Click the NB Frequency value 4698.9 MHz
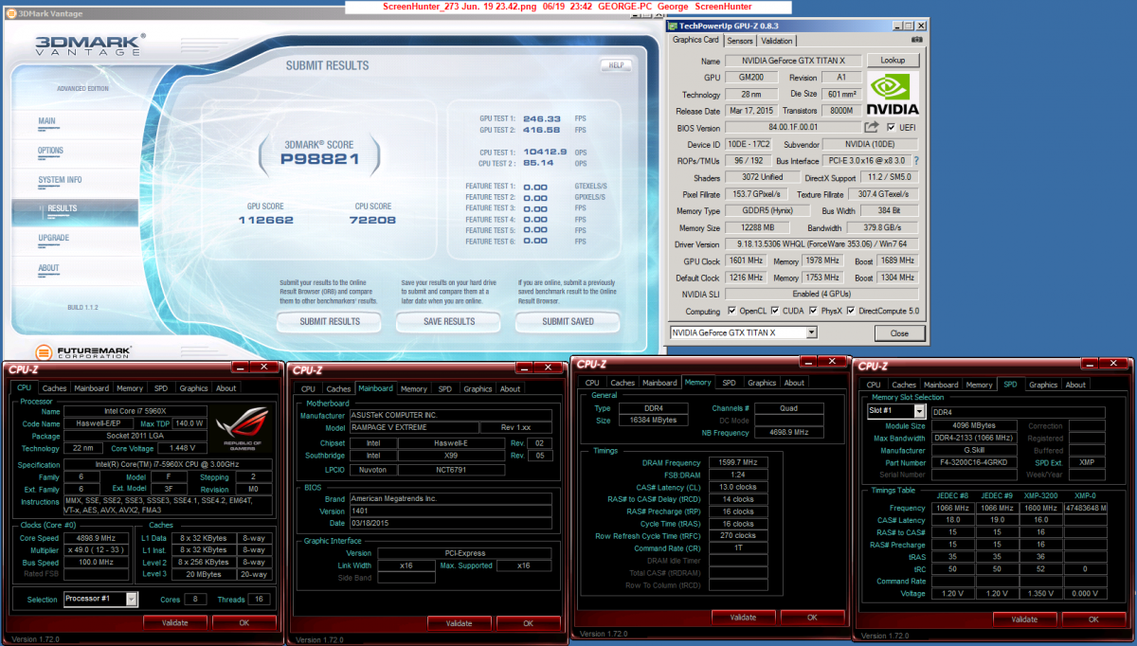The height and width of the screenshot is (646, 1137). (x=791, y=432)
